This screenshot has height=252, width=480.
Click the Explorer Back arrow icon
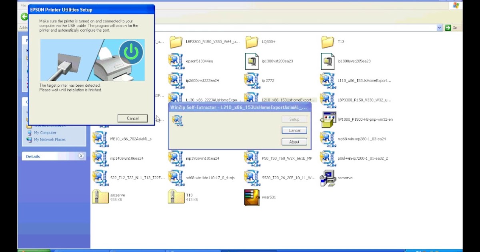coord(24,17)
